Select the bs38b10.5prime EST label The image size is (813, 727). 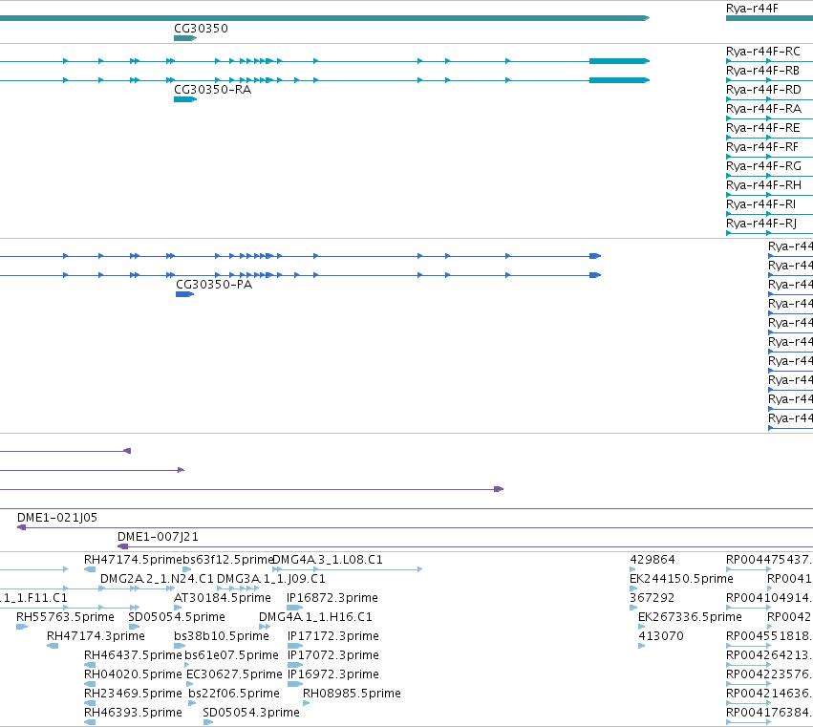click(222, 636)
